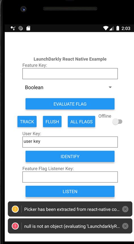Click the Feature Flag Listener Key label
Screen dimensions: 134x244
coord(48,168)
